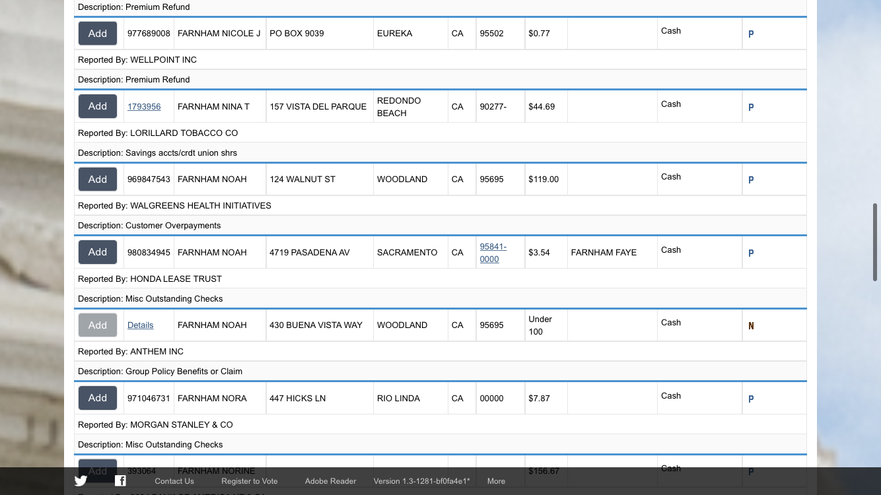Open Adobe Reader footer link
The width and height of the screenshot is (881, 495).
click(330, 481)
